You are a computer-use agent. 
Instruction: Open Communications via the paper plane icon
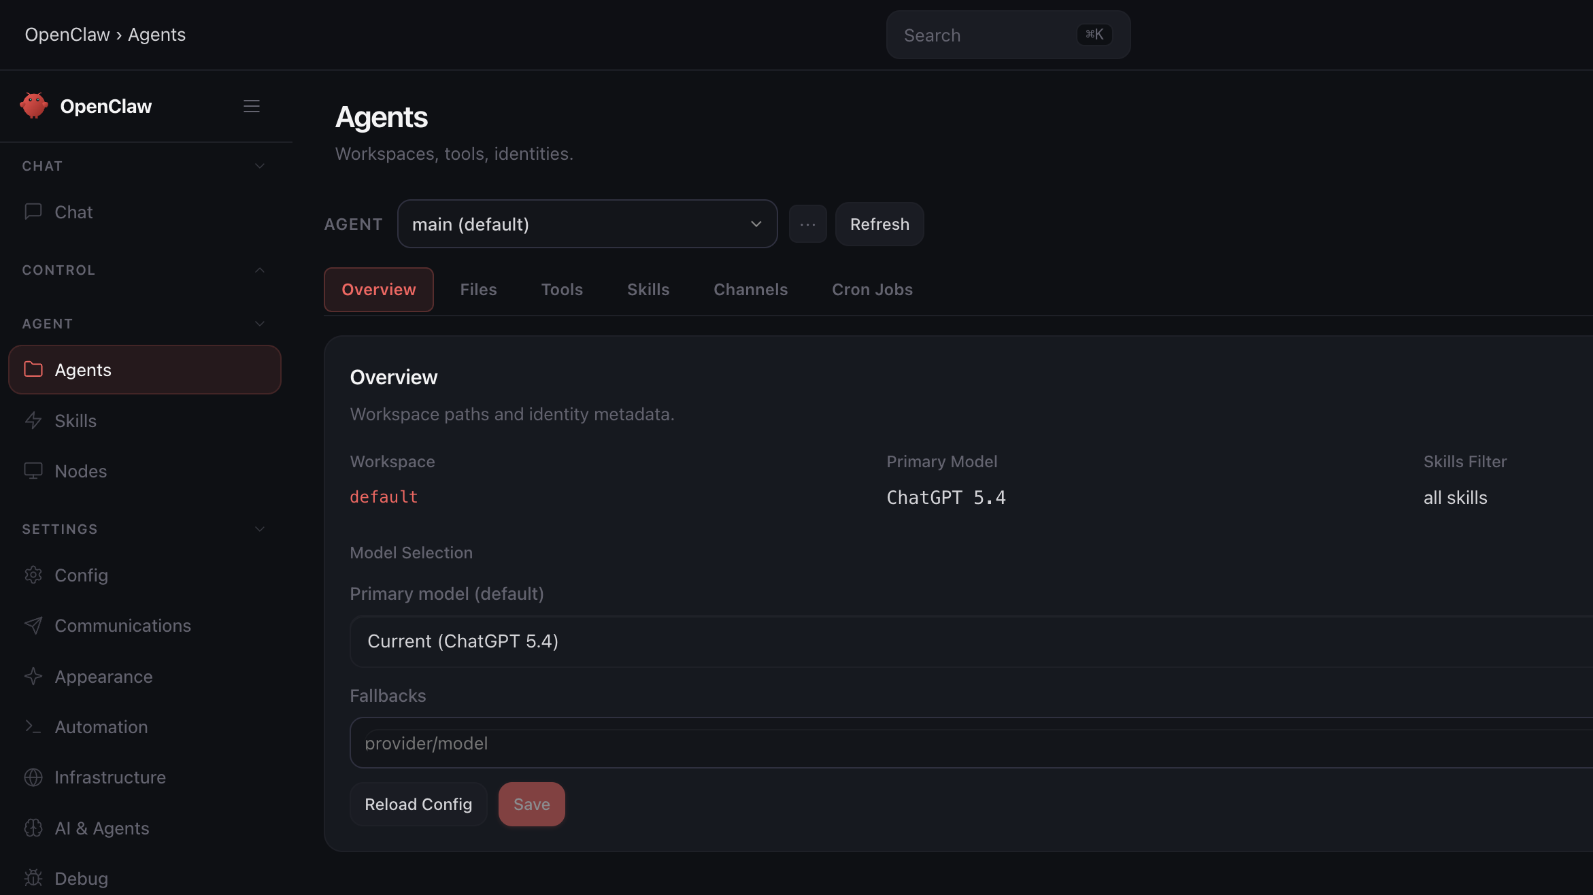tap(33, 625)
